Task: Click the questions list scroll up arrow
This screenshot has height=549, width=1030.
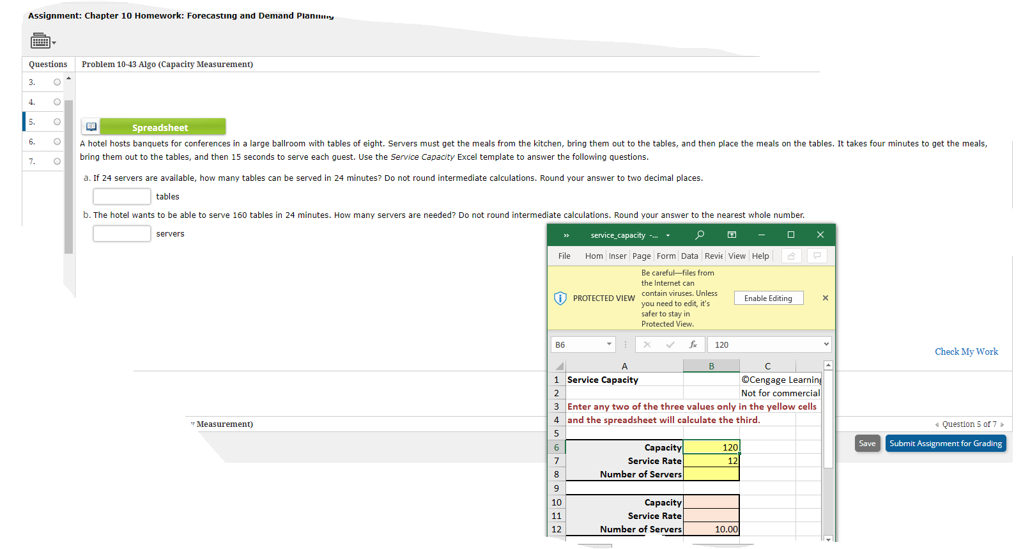Action: [68, 78]
